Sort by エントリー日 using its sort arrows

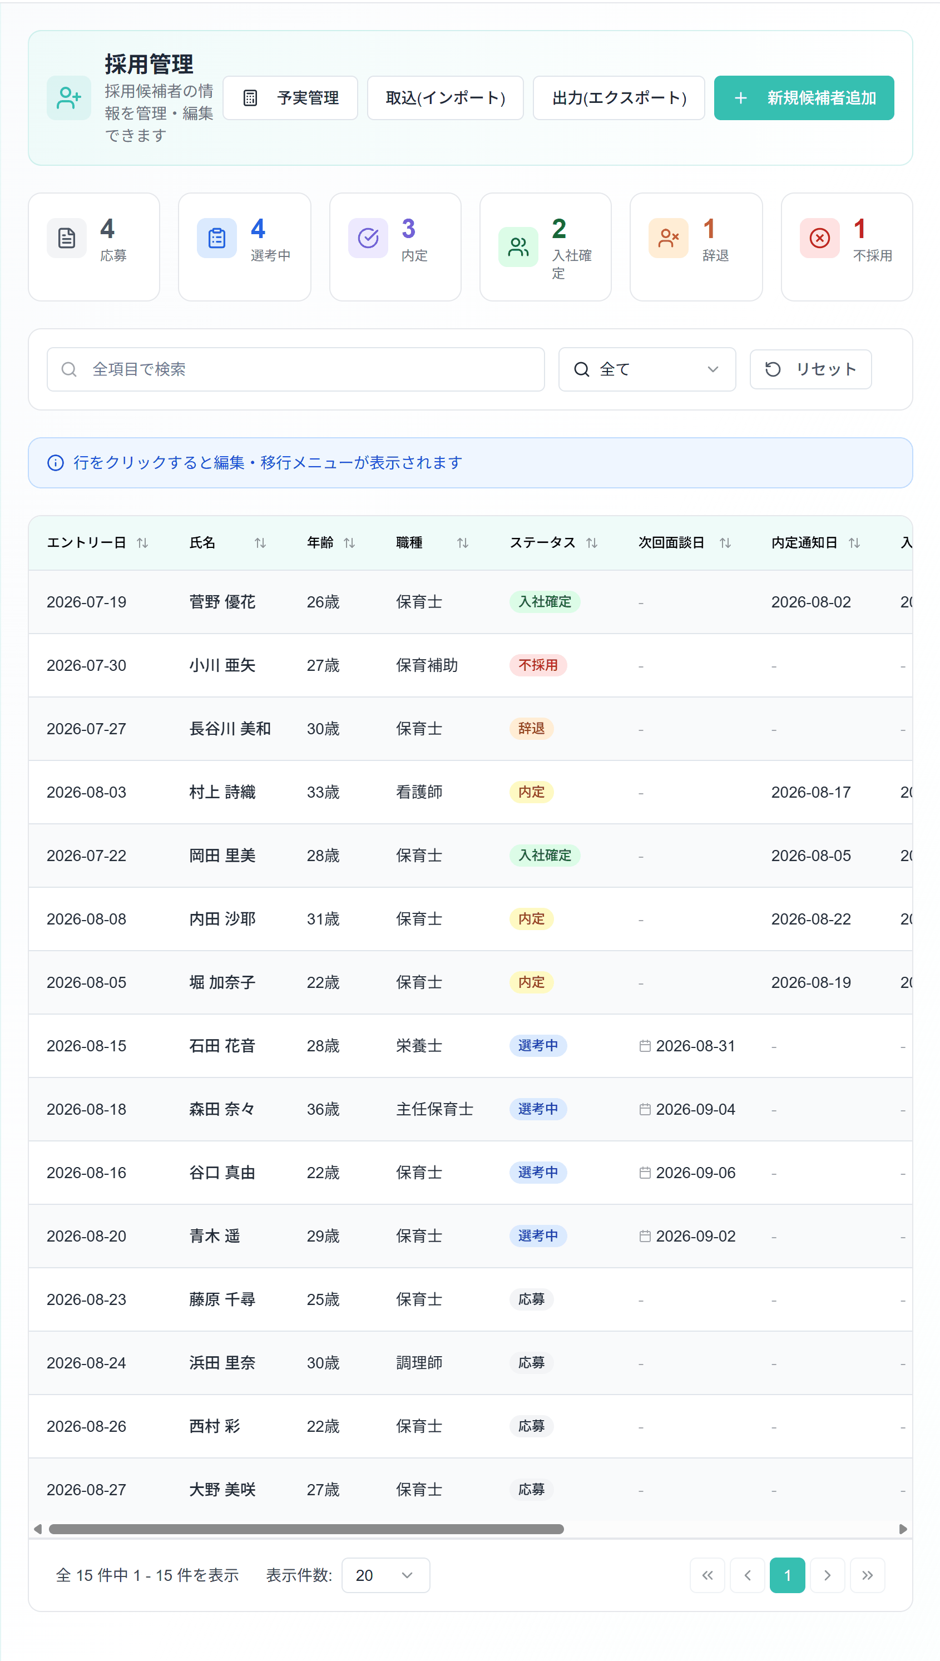tap(143, 543)
